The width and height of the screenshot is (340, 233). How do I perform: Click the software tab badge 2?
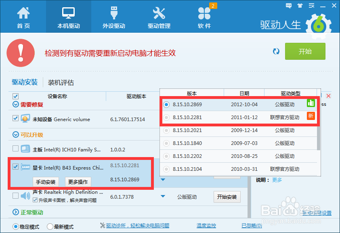click(x=213, y=6)
